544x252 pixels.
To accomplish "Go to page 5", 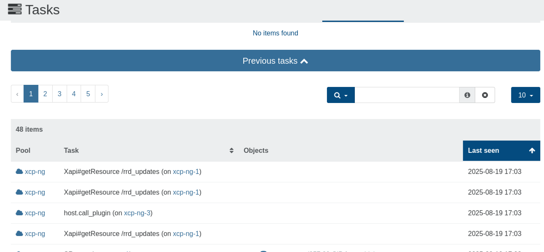I will click(x=88, y=94).
